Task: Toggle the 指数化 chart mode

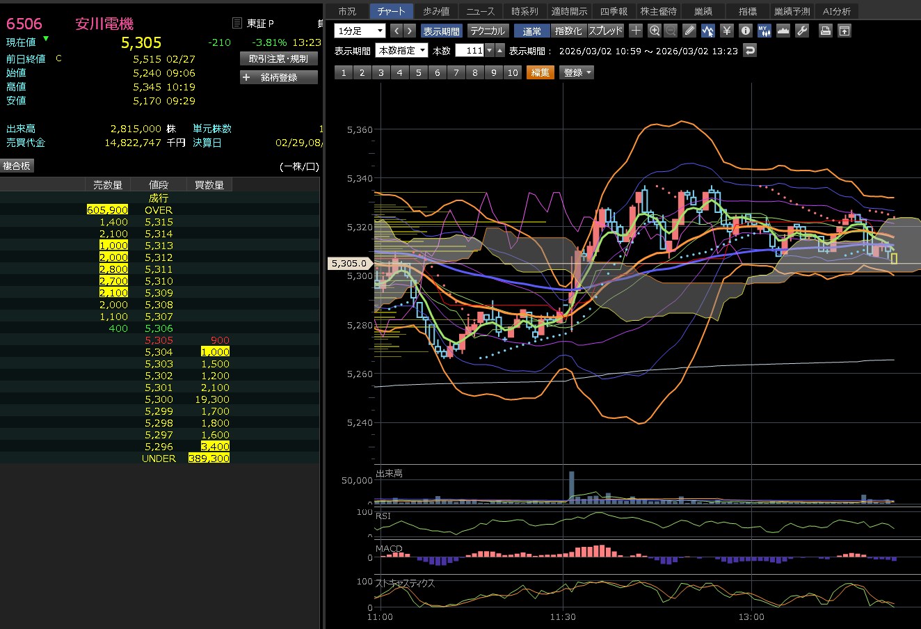Action: 568,31
